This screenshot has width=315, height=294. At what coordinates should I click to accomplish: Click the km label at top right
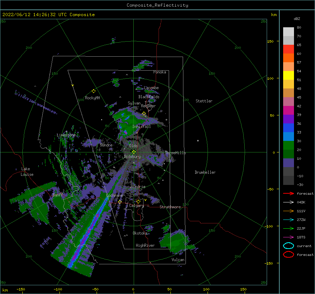pyautogui.click(x=274, y=15)
